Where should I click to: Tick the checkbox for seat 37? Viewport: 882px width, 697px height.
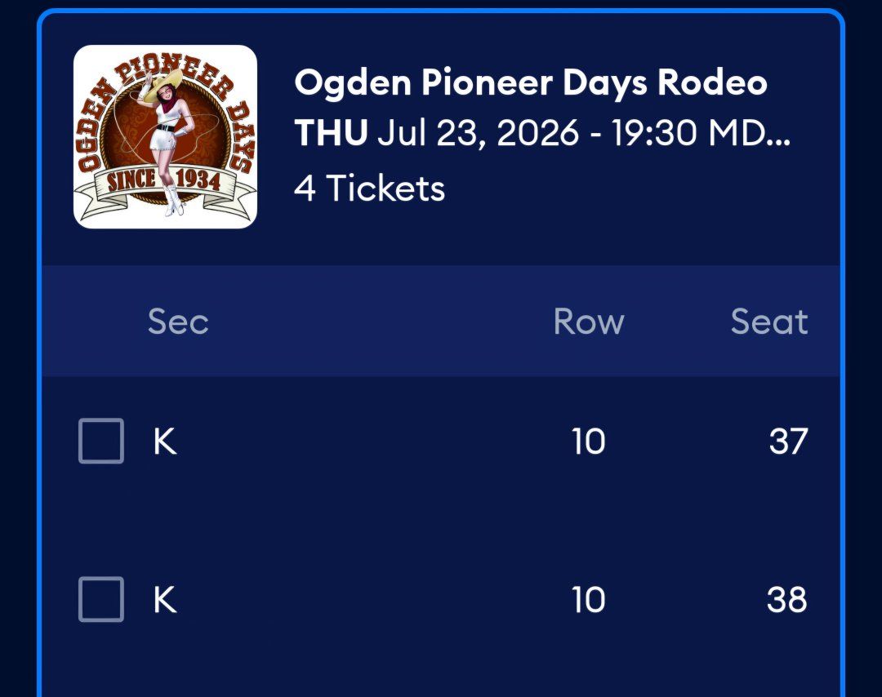click(x=101, y=441)
